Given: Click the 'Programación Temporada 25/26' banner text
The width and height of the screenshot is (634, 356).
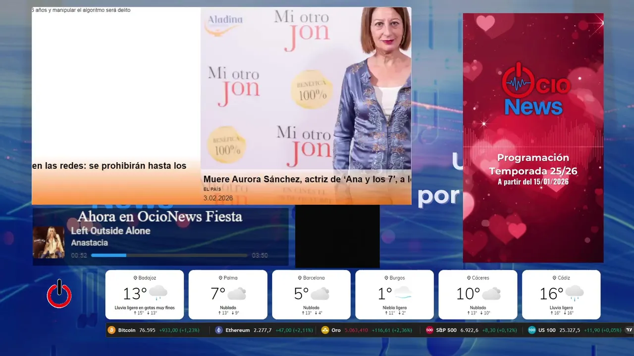Looking at the screenshot, I should pyautogui.click(x=533, y=165).
